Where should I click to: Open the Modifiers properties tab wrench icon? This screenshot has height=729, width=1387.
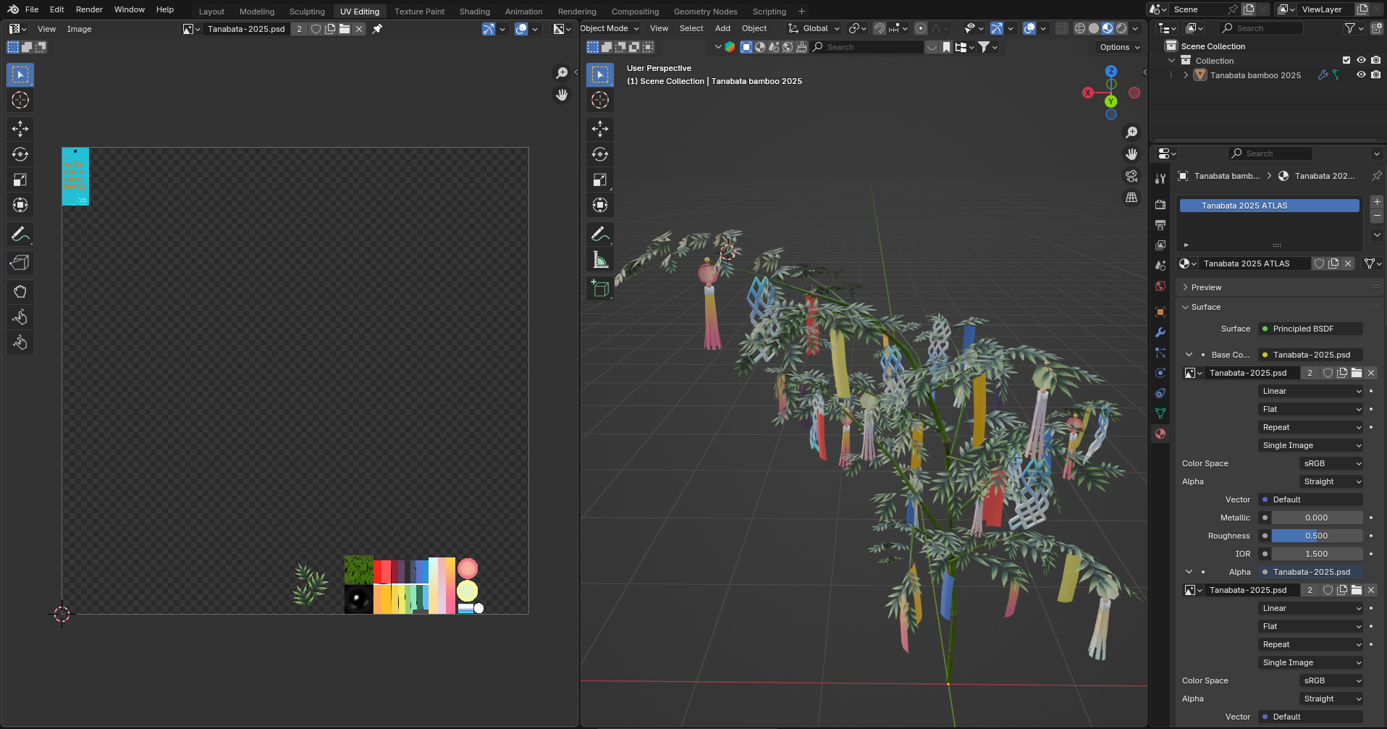[x=1160, y=332]
